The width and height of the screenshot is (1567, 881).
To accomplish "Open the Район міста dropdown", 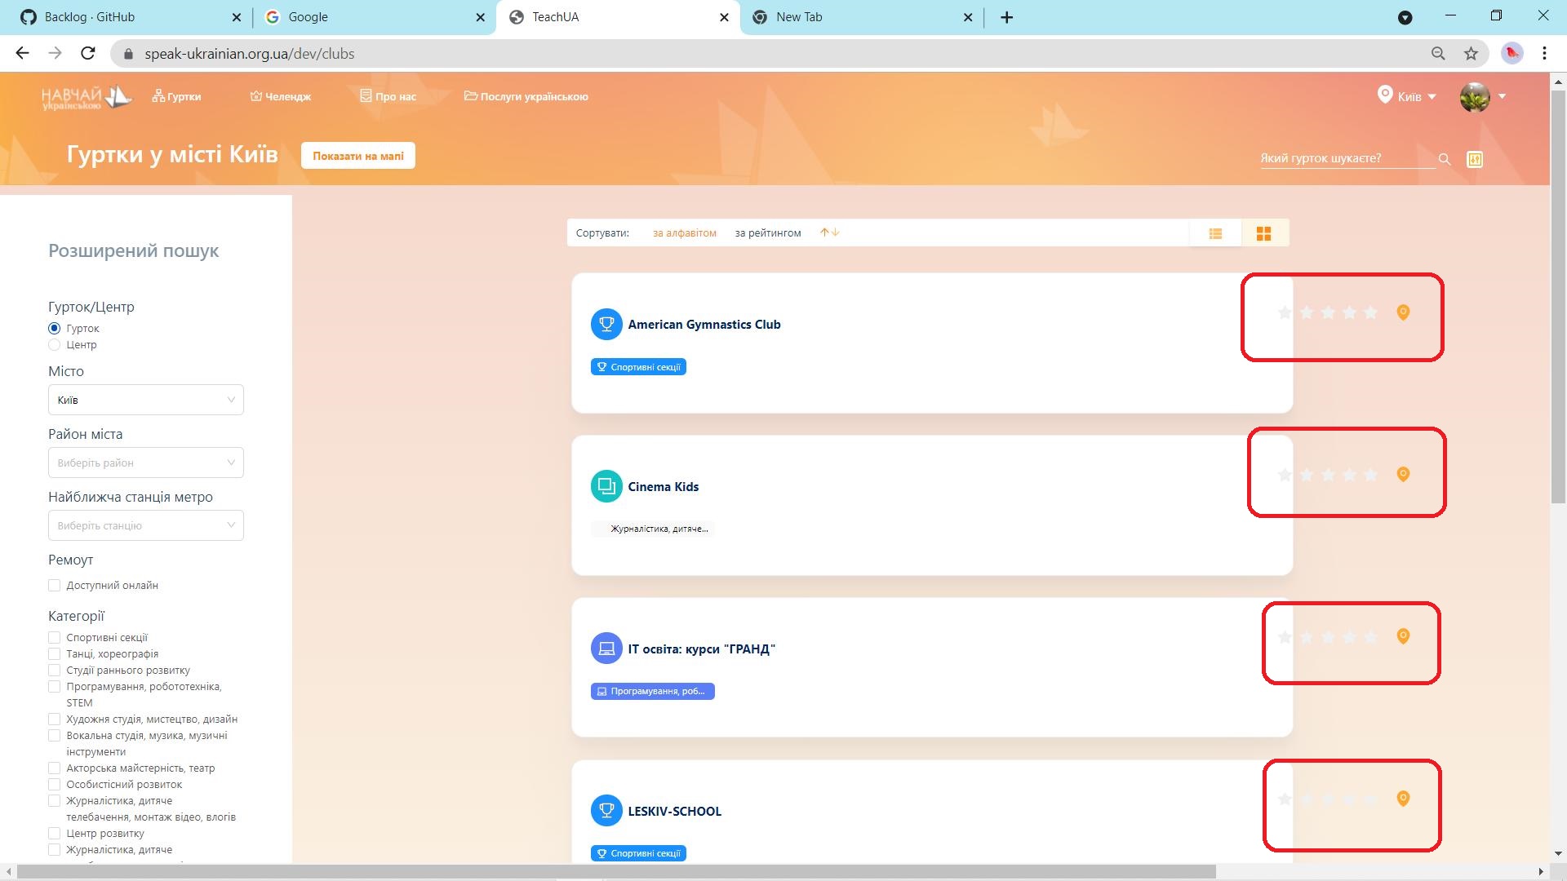I will 145,463.
